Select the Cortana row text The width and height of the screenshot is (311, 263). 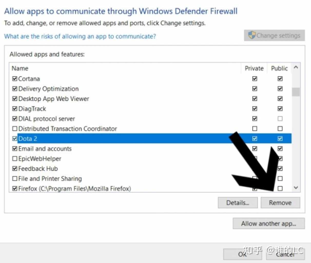(x=29, y=79)
